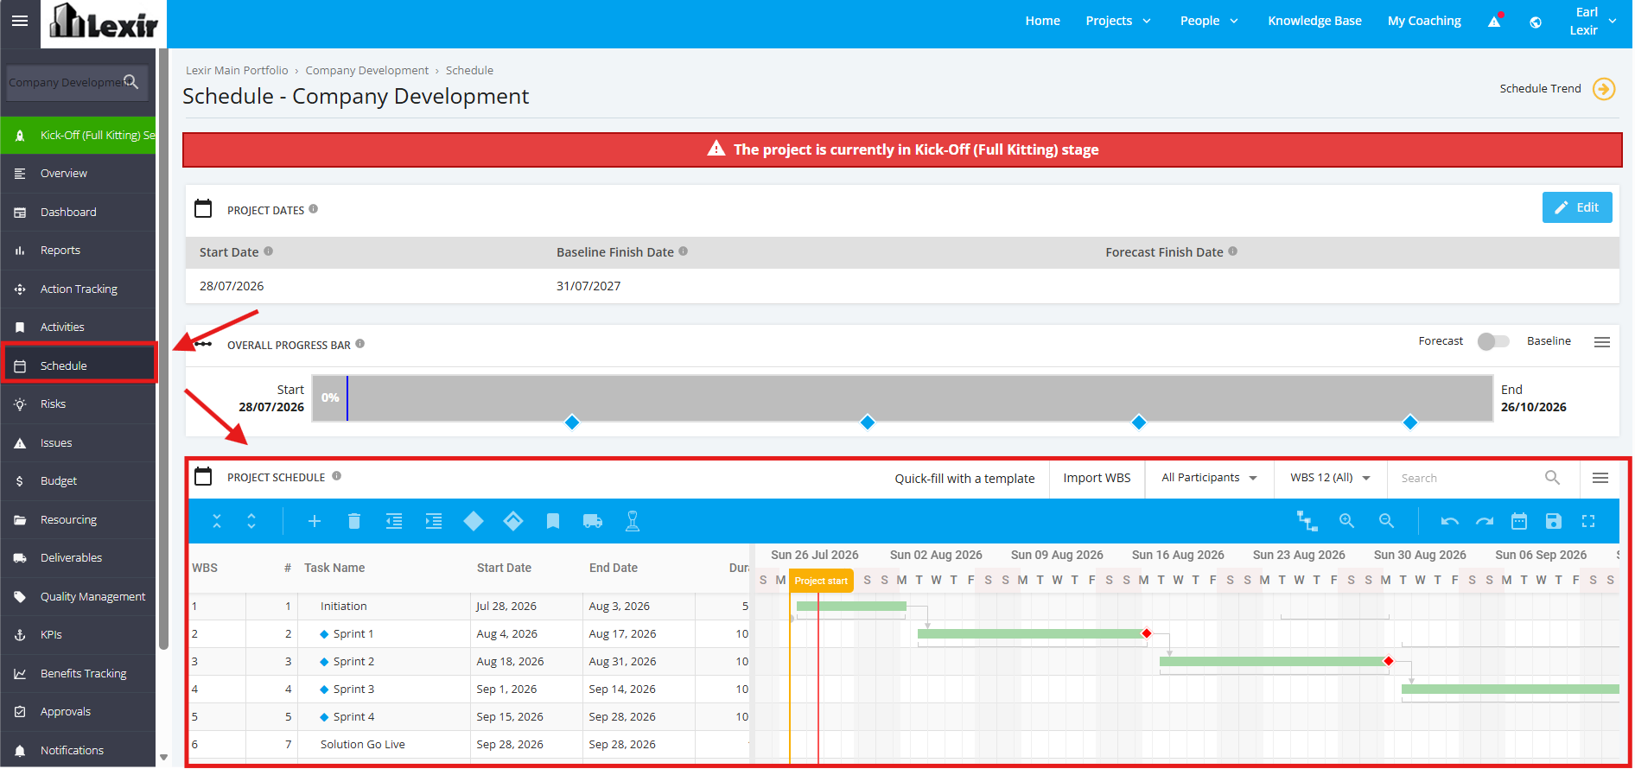Screen dimensions: 1635x769
Task: Open Budget in the sidebar
Action: pos(78,481)
